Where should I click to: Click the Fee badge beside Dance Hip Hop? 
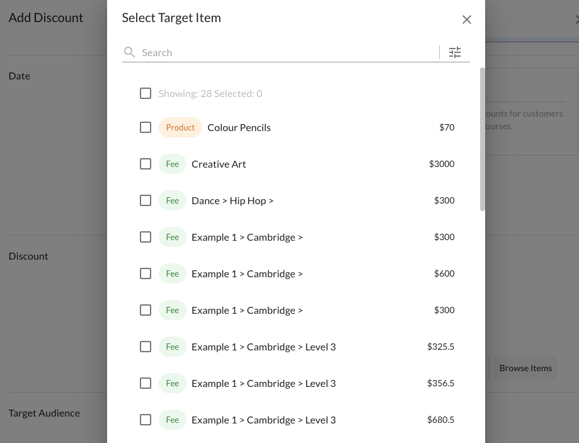pos(172,200)
